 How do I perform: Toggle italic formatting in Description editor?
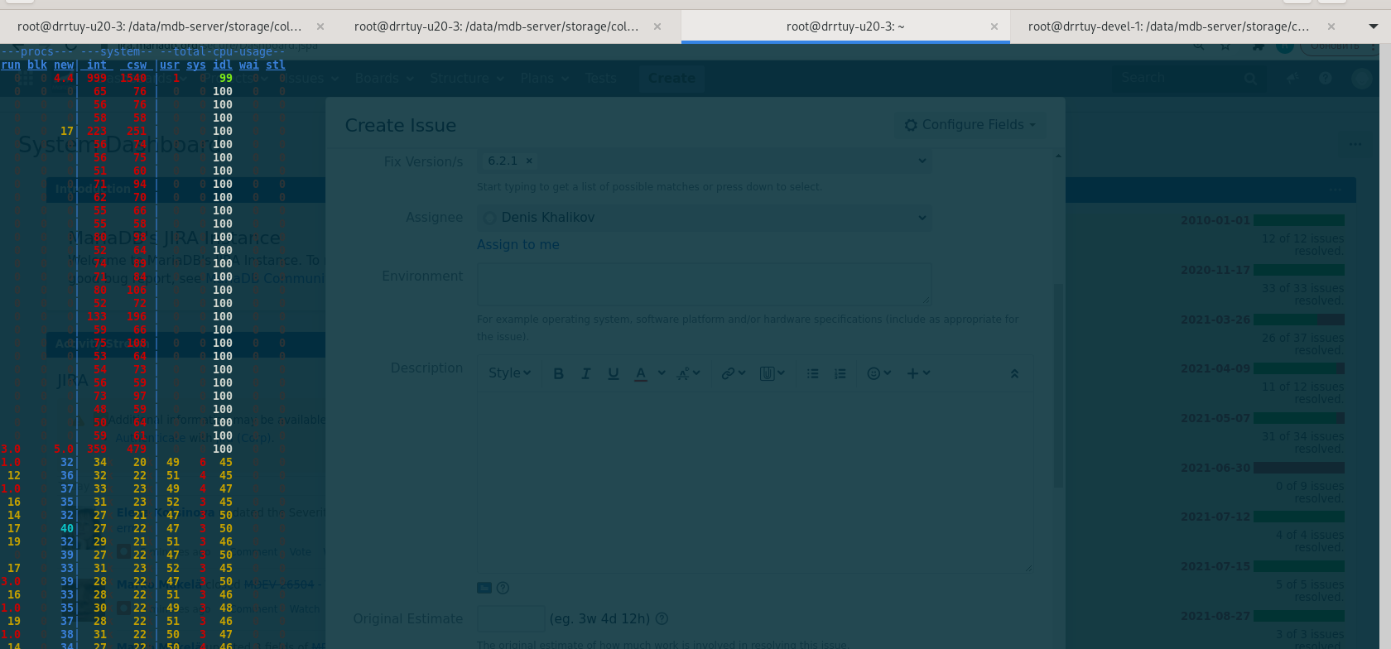pos(585,374)
